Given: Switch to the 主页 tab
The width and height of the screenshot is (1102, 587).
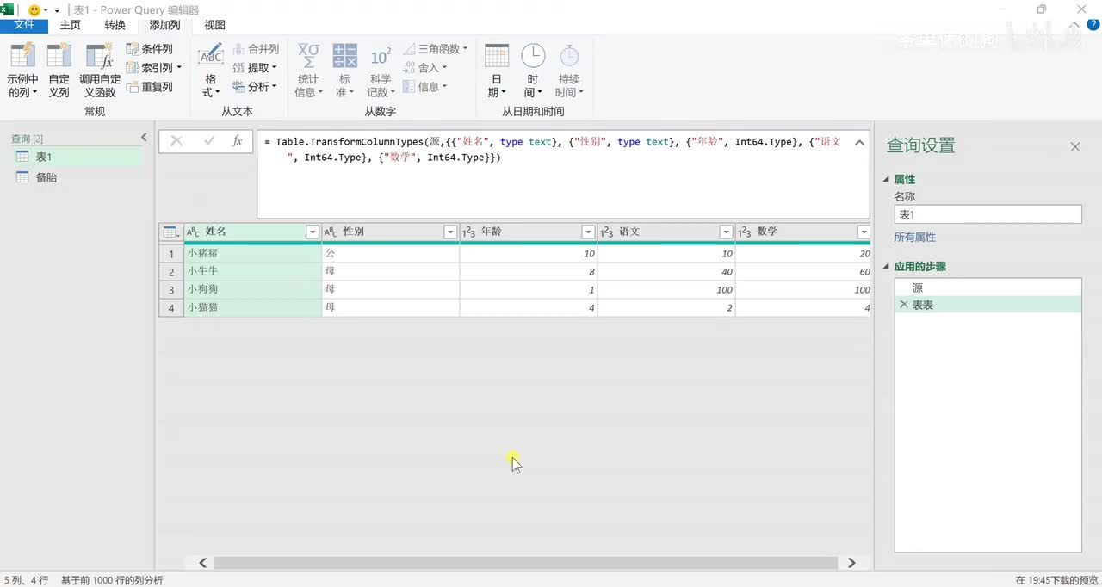Looking at the screenshot, I should (71, 25).
